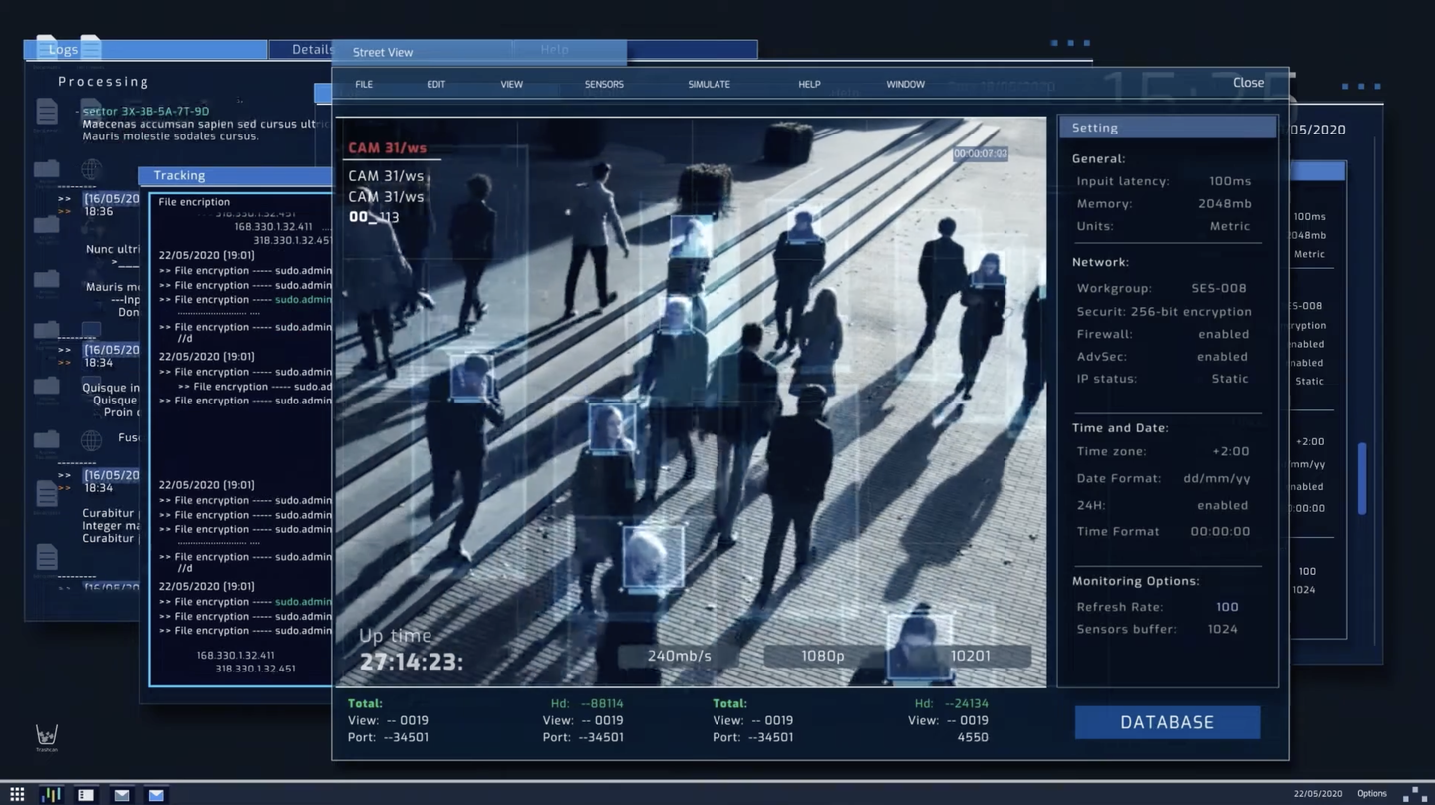Open the Trashcan desktop icon
The image size is (1435, 805).
(47, 737)
